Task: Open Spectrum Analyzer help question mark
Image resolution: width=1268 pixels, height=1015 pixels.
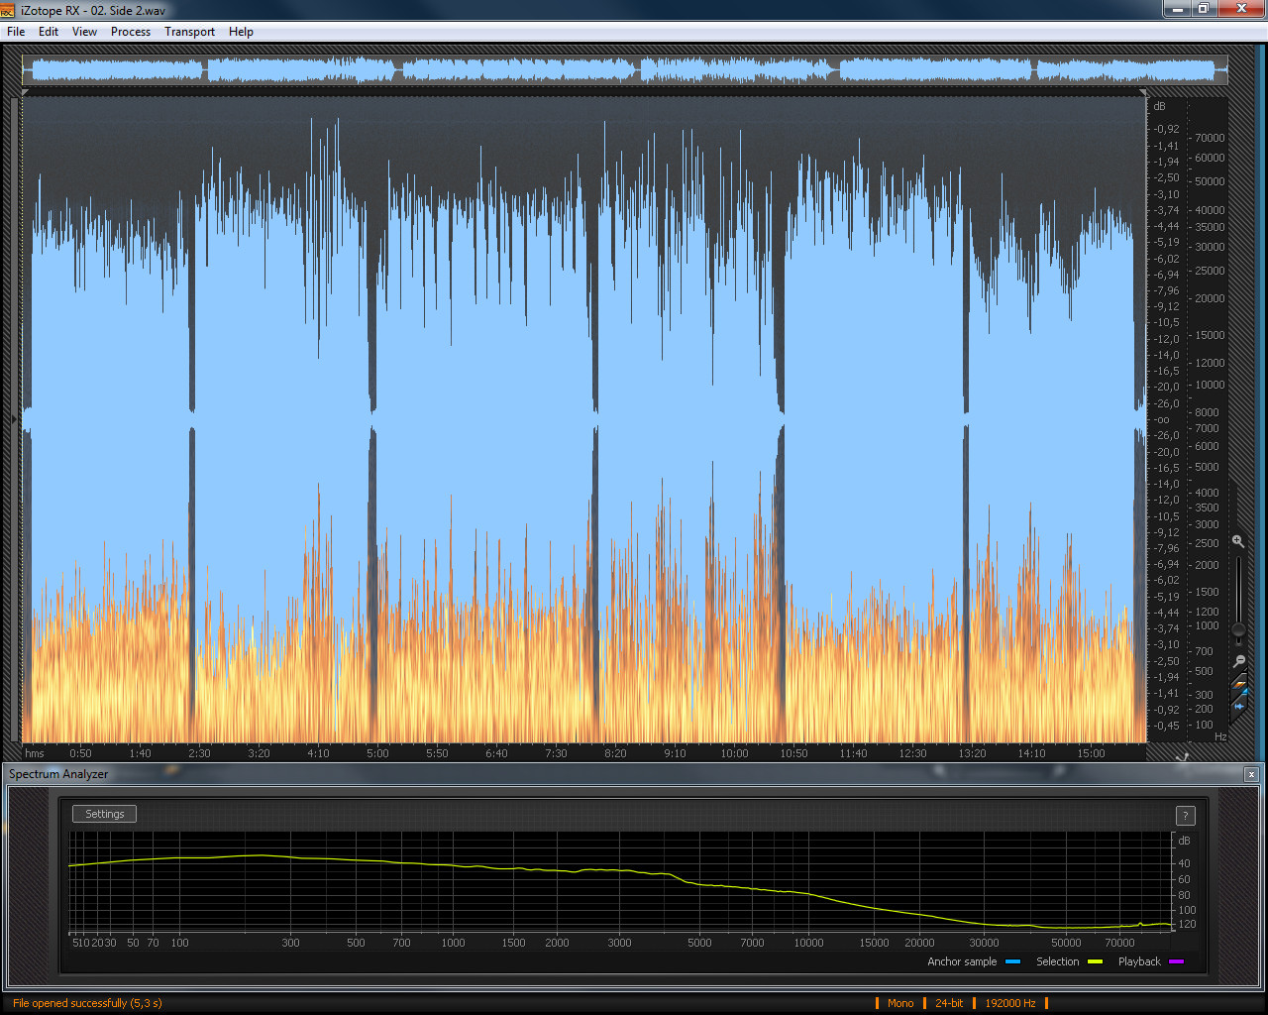Action: pyautogui.click(x=1185, y=816)
